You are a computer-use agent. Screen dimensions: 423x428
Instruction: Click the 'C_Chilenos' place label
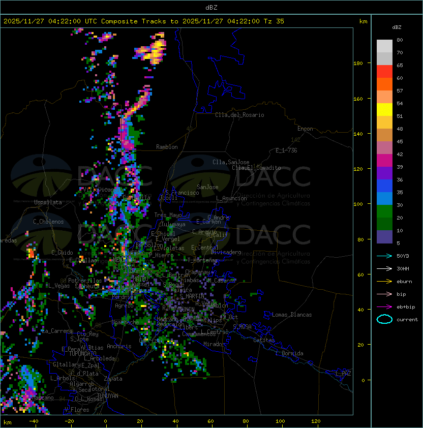click(x=48, y=222)
